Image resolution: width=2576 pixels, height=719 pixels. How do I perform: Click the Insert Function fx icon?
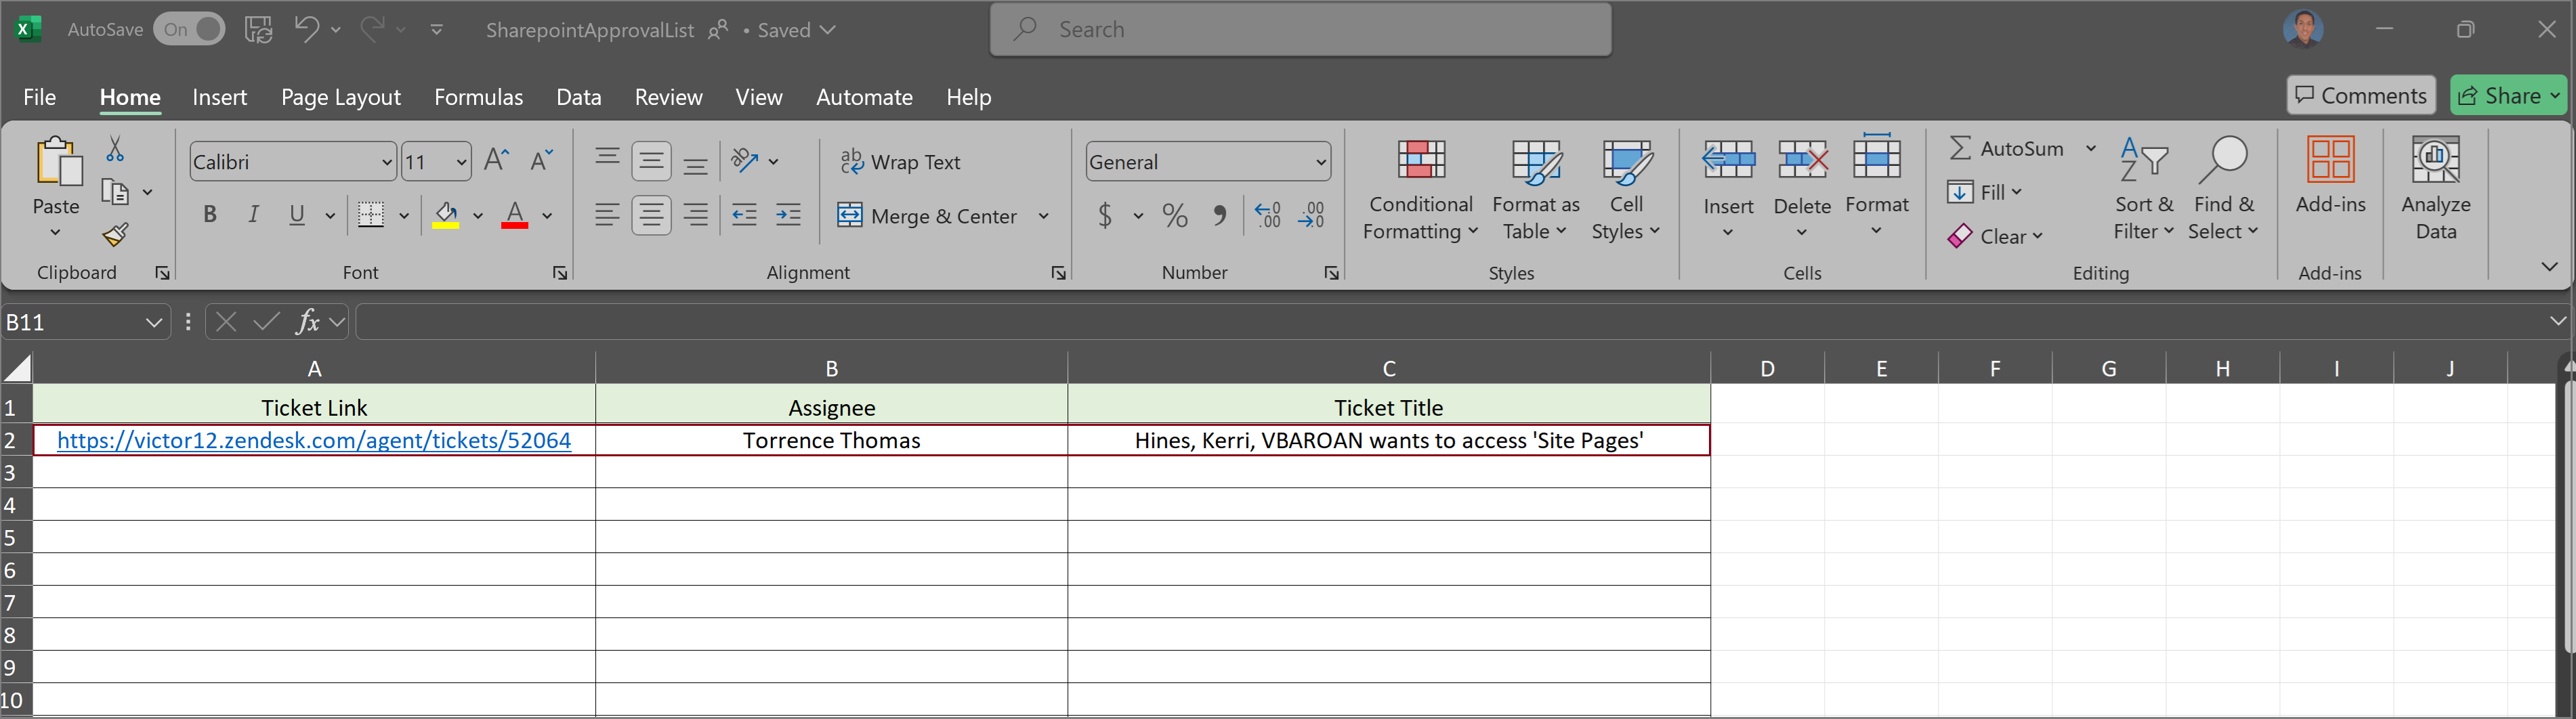307,322
